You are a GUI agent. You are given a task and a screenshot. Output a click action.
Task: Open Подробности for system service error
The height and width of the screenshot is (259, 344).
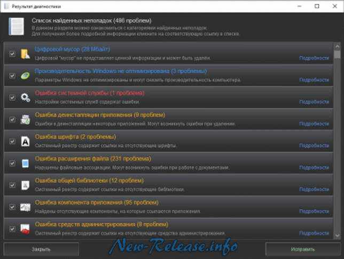(x=314, y=102)
